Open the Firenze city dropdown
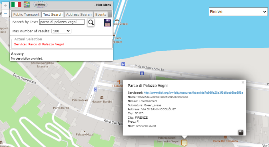The height and width of the screenshot is (147, 269). 238,12
